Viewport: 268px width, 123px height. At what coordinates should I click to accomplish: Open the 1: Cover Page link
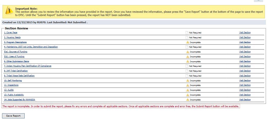(11, 33)
